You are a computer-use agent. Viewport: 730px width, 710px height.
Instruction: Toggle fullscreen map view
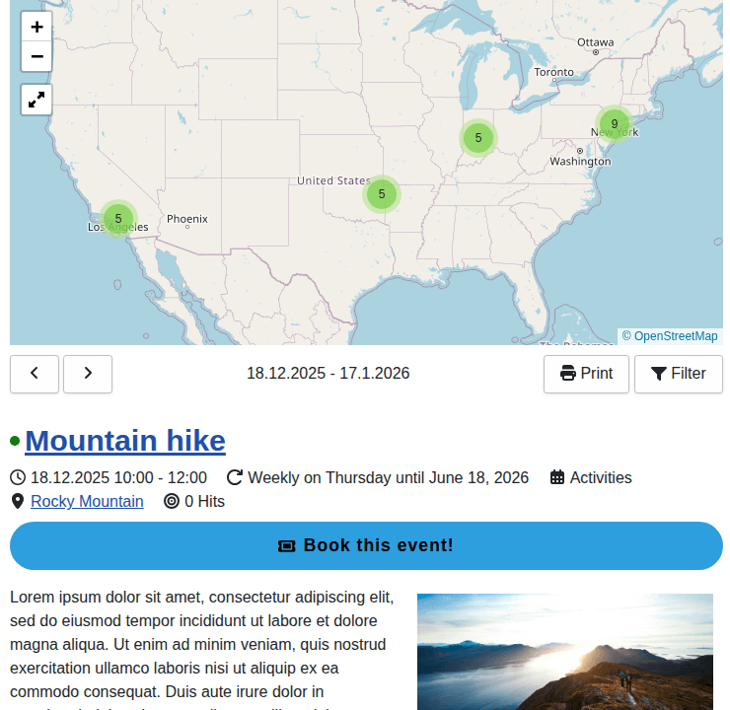(x=36, y=100)
